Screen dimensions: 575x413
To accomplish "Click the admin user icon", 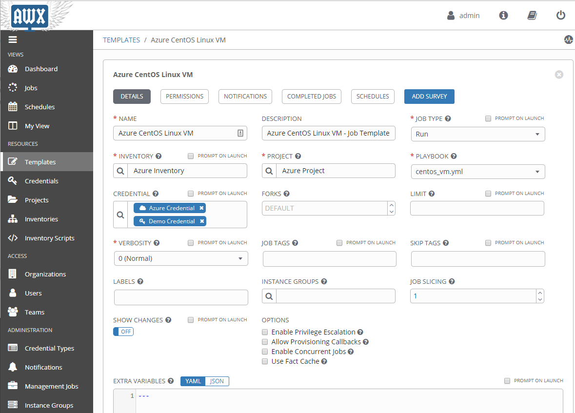I will (x=451, y=16).
